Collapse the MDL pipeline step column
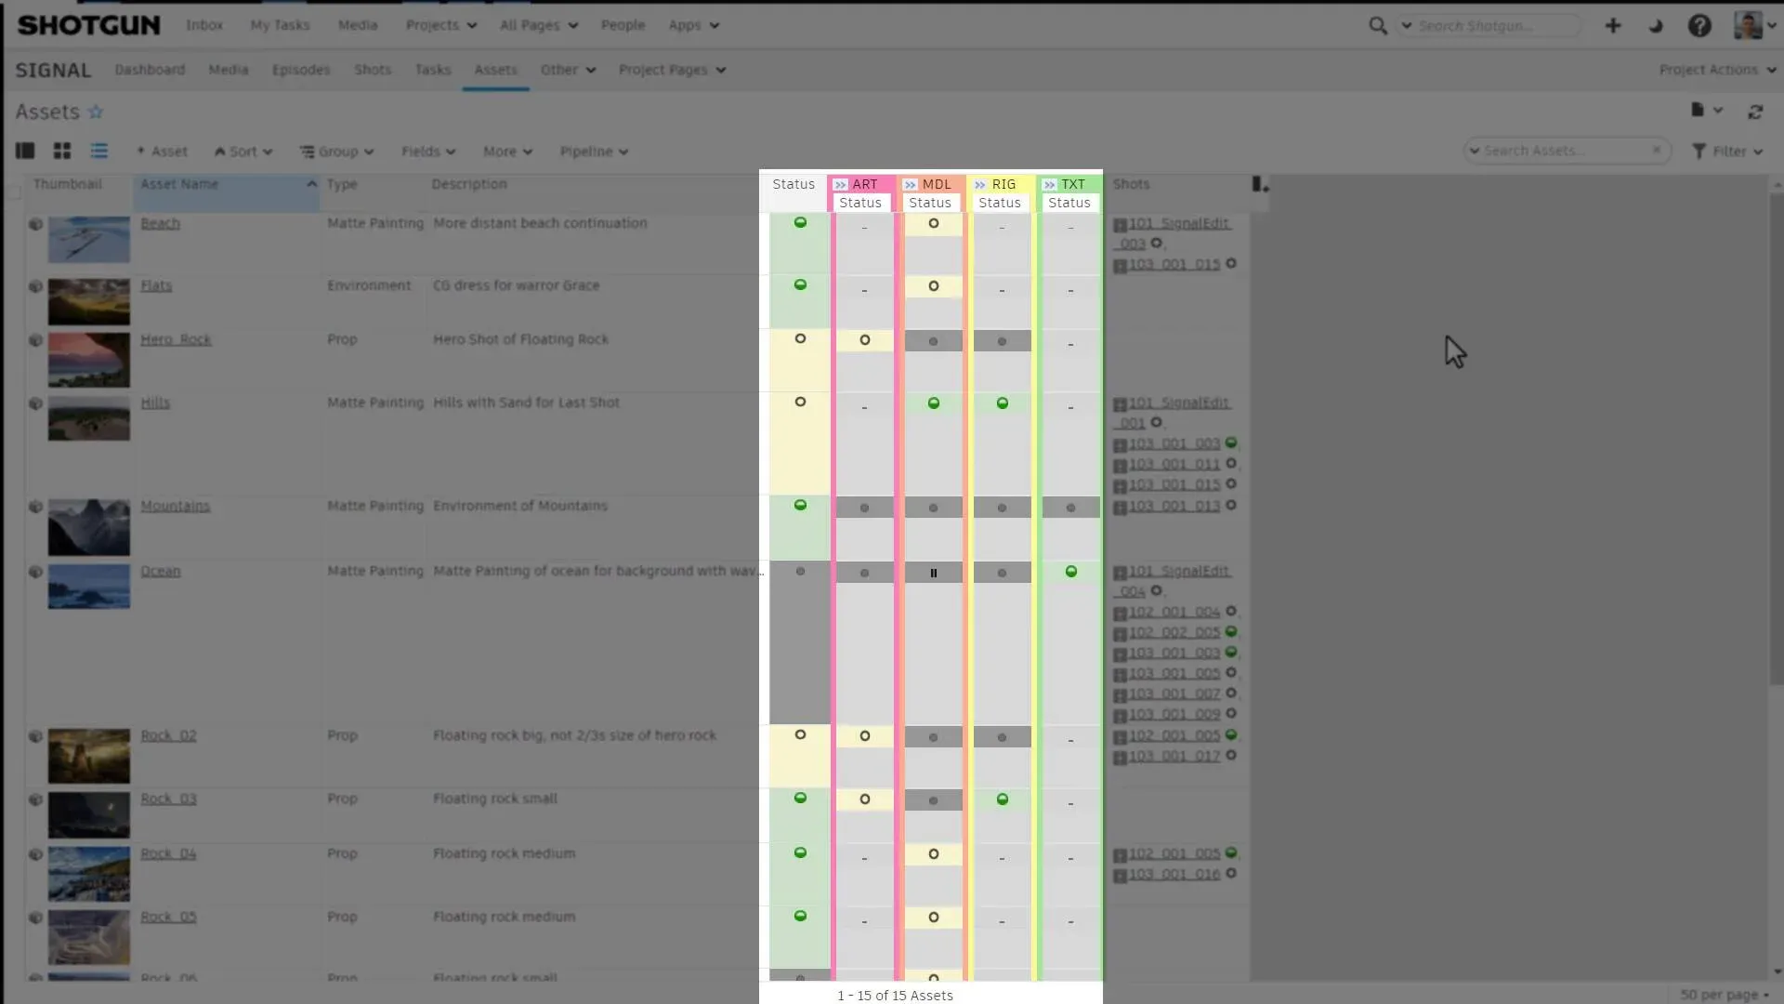The width and height of the screenshot is (1784, 1004). pos(911,185)
